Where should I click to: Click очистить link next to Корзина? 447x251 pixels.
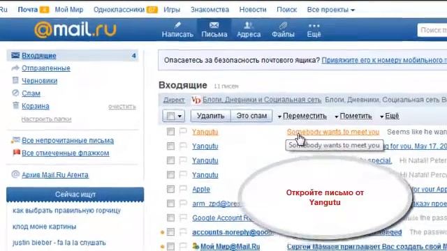(x=122, y=107)
